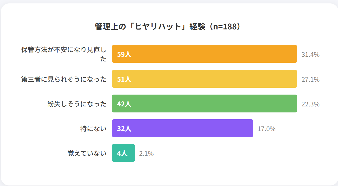Image resolution: width=338 pixels, height=186 pixels.
Task: Click the label 覚えていない
Action: pos(87,153)
